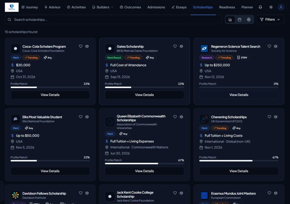Click Elks National Foundation logo
Image resolution: width=290 pixels, height=204 pixels.
pyautogui.click(x=15, y=119)
